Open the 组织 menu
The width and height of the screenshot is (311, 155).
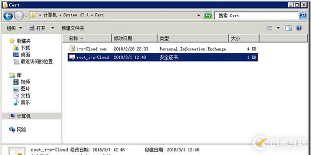14,28
